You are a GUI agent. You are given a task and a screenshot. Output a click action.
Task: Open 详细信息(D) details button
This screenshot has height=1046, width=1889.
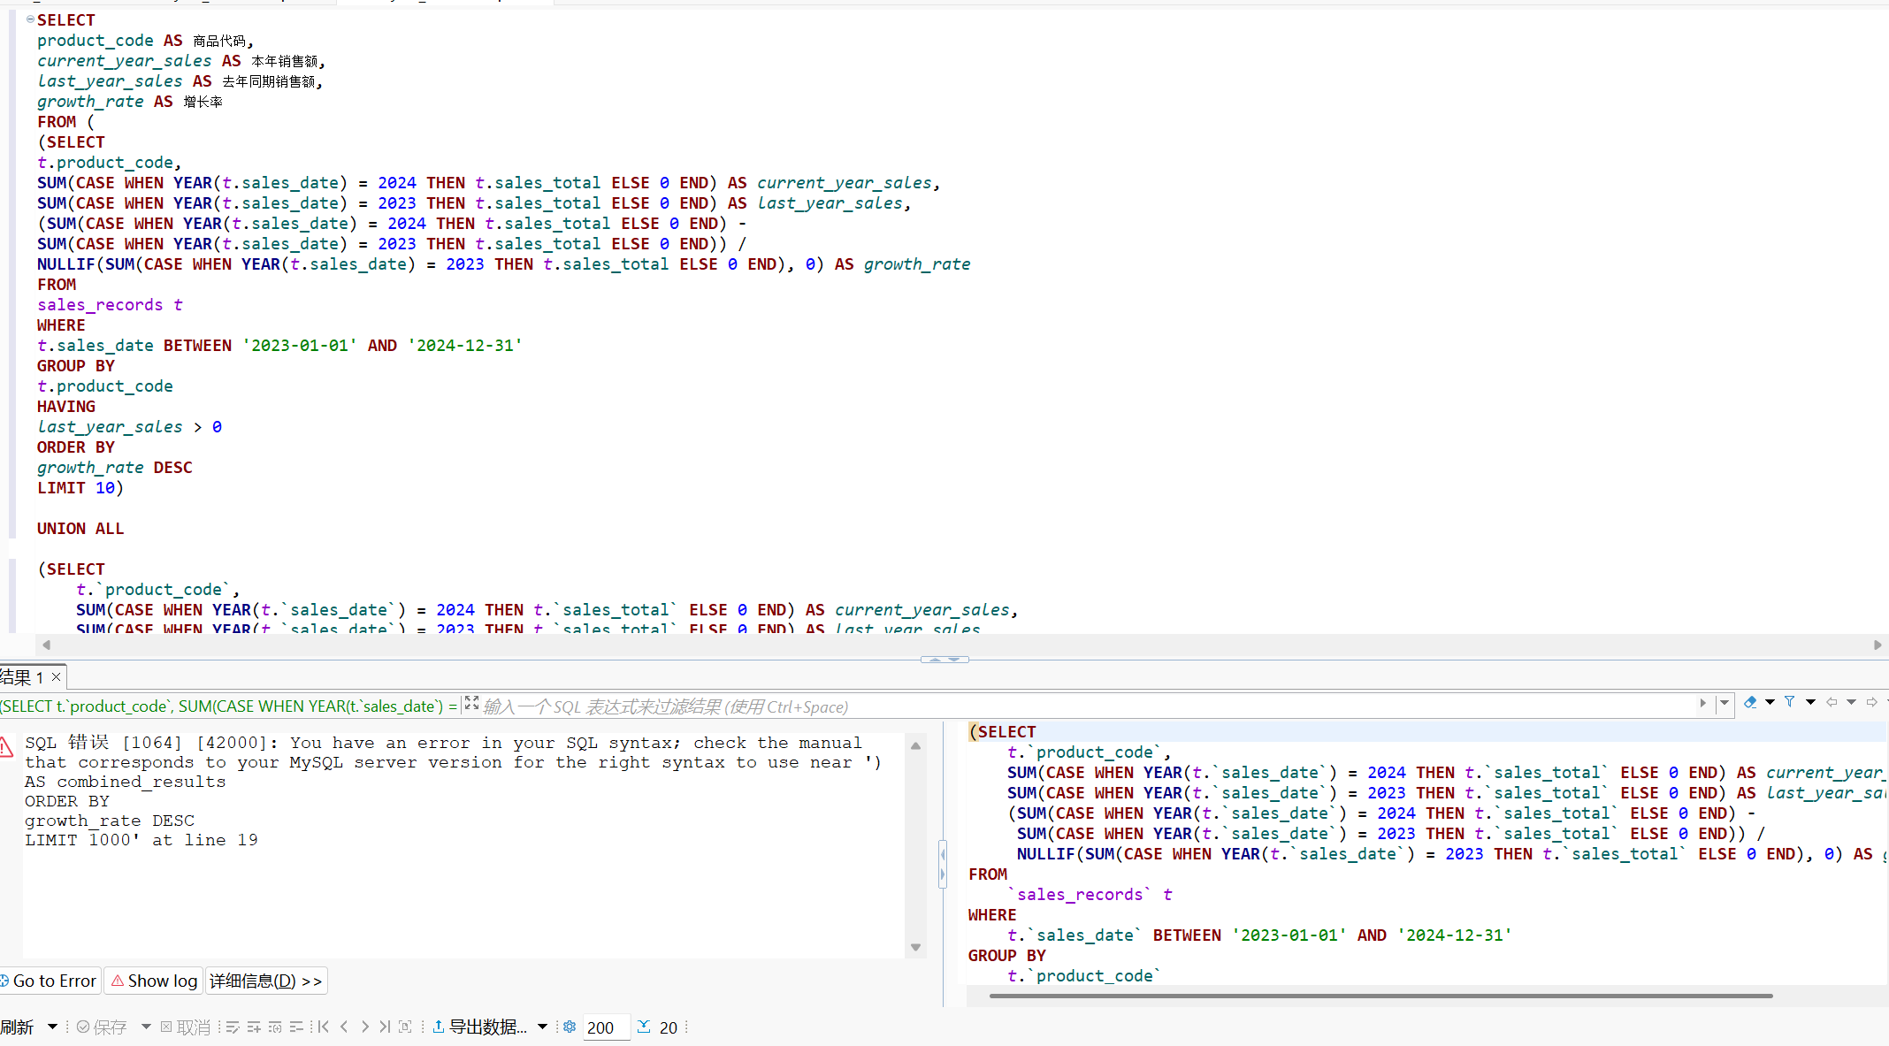265,981
